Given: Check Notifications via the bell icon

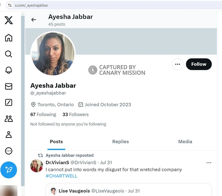Looking at the screenshot, I should pyautogui.click(x=8, y=70).
